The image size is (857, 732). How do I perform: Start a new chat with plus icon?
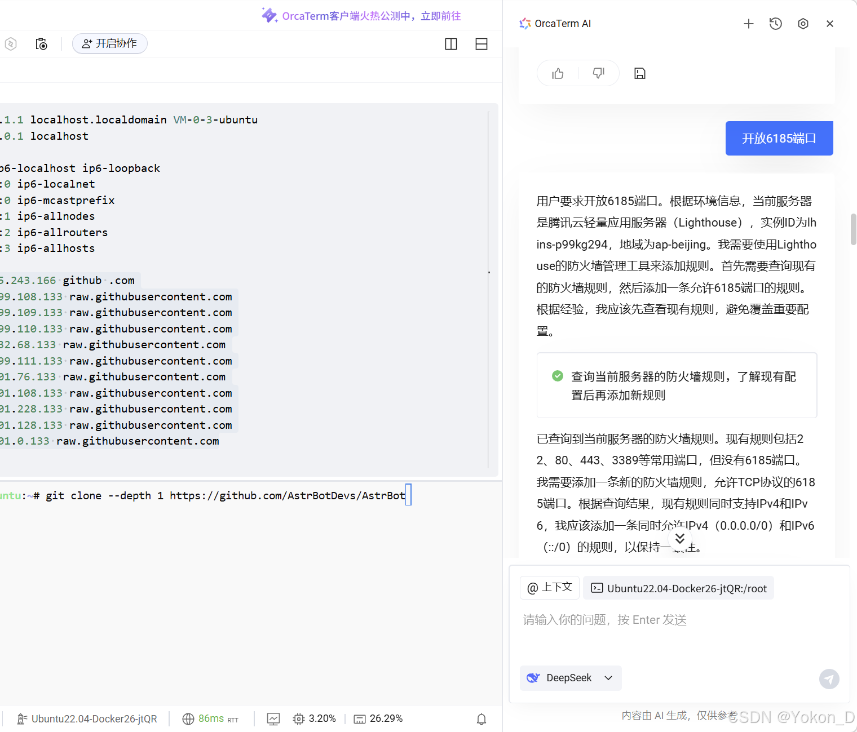tap(748, 24)
